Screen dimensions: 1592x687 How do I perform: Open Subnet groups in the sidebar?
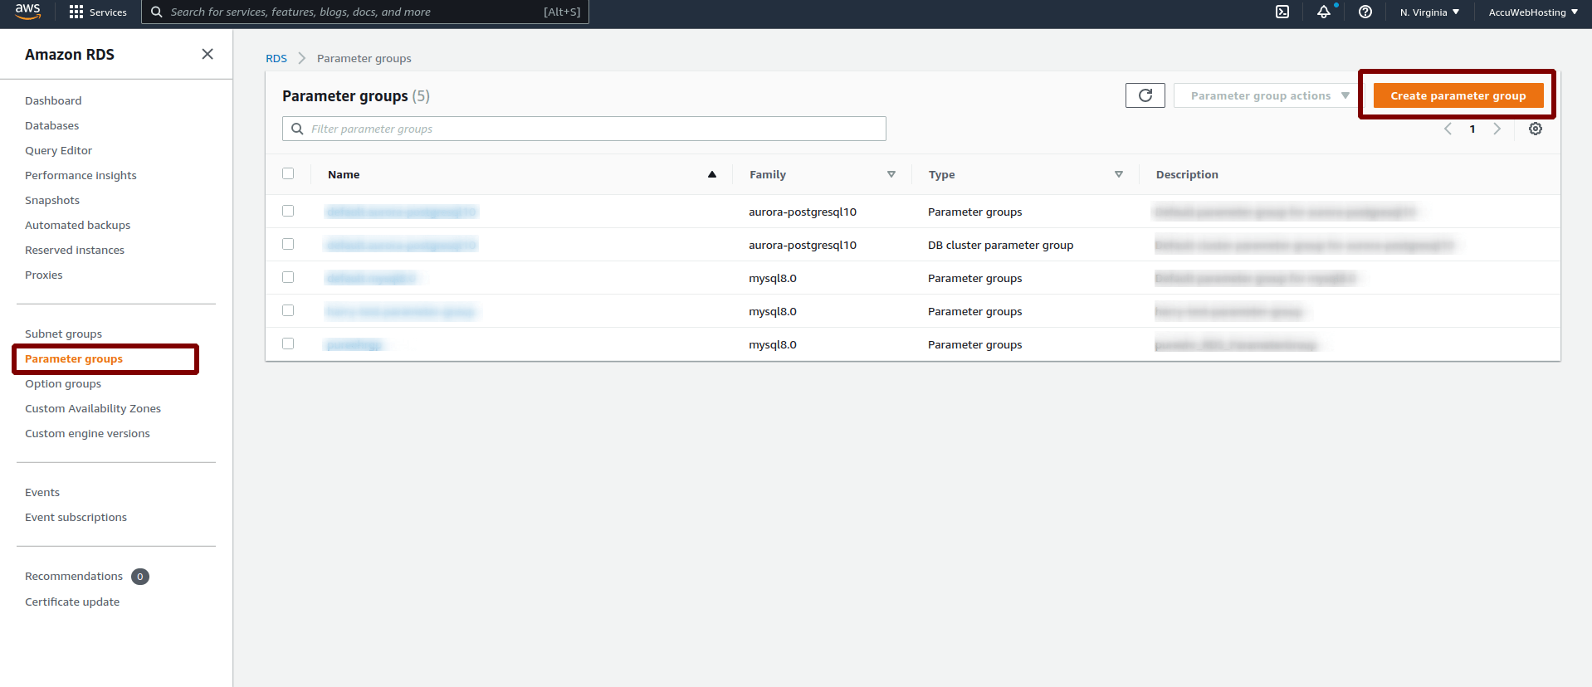63,334
